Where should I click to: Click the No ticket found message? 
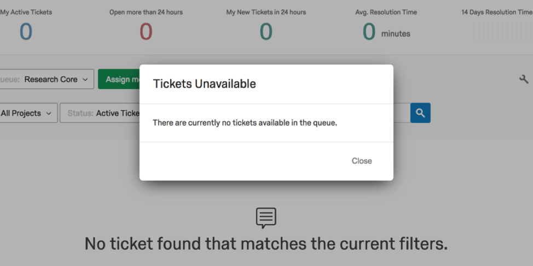[x=266, y=244]
